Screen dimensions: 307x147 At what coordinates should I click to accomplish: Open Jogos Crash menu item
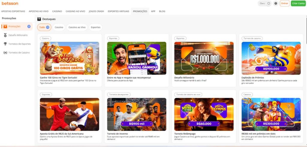[96, 11]
